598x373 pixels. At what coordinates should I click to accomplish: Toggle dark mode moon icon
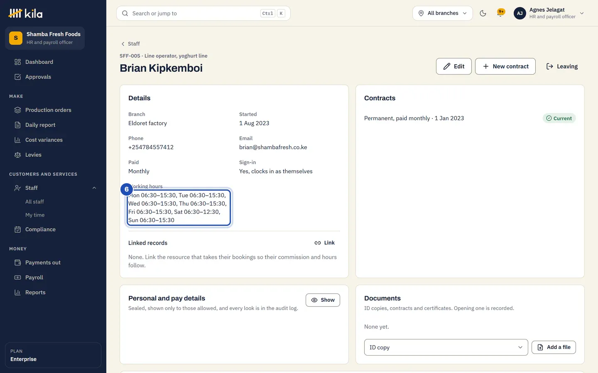(x=483, y=13)
